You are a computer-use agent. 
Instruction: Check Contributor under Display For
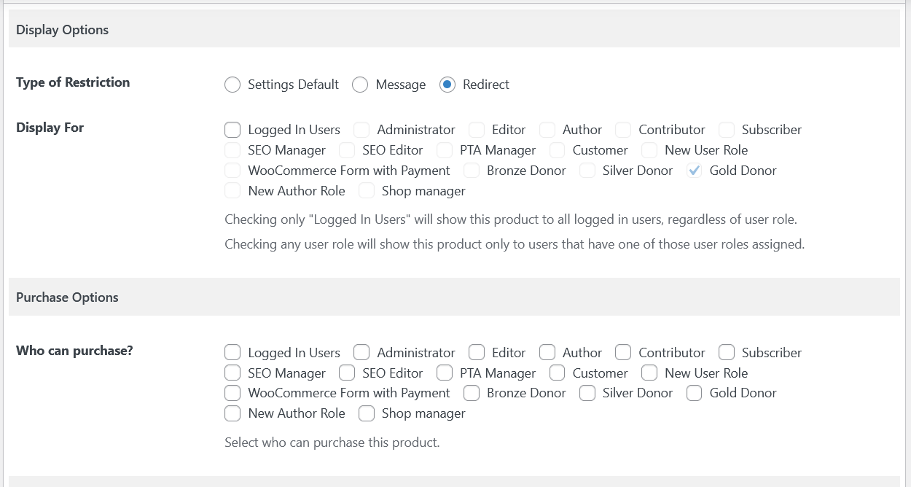(x=623, y=130)
